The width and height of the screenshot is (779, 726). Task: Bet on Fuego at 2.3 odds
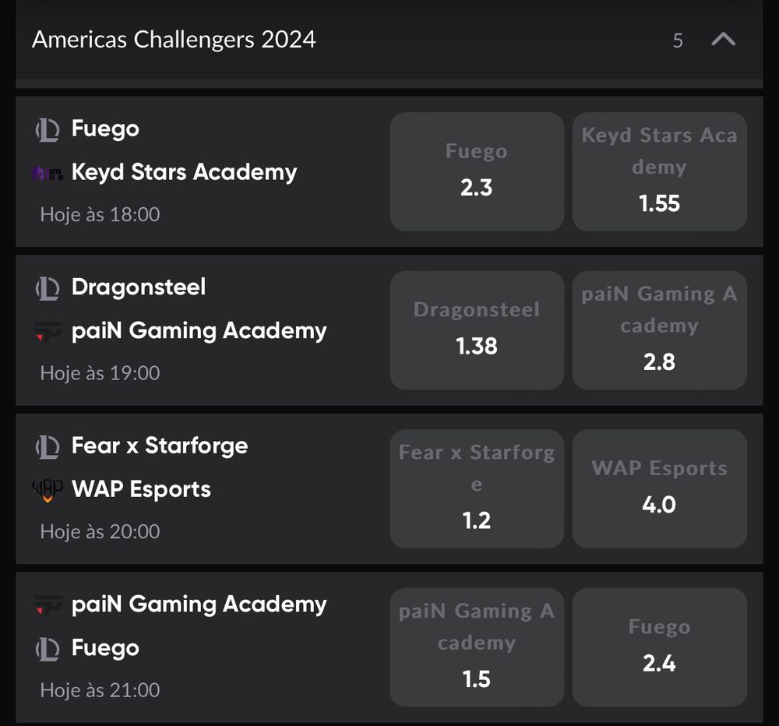coord(477,171)
